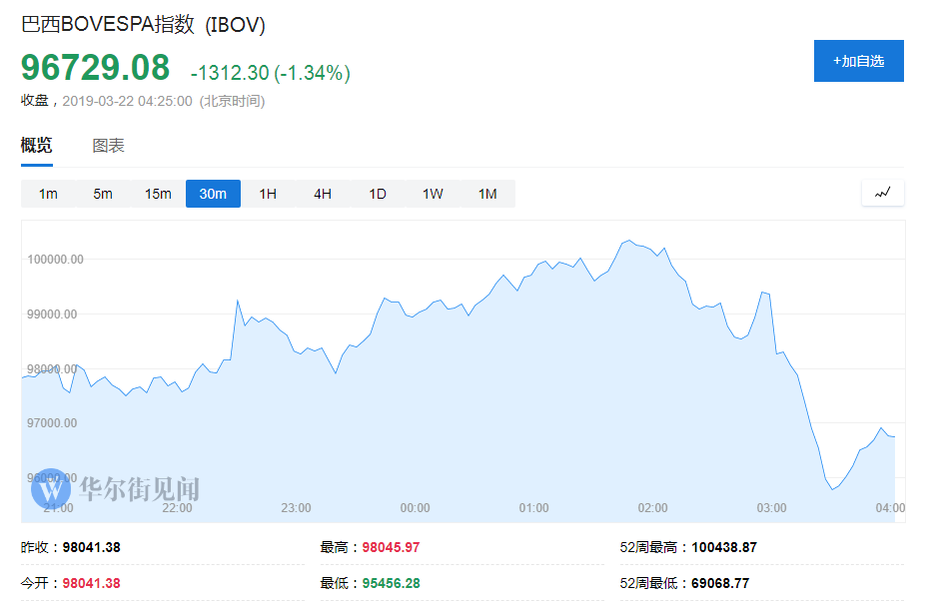Click the 04:00 x-axis label
The height and width of the screenshot is (607, 931).
coord(890,508)
